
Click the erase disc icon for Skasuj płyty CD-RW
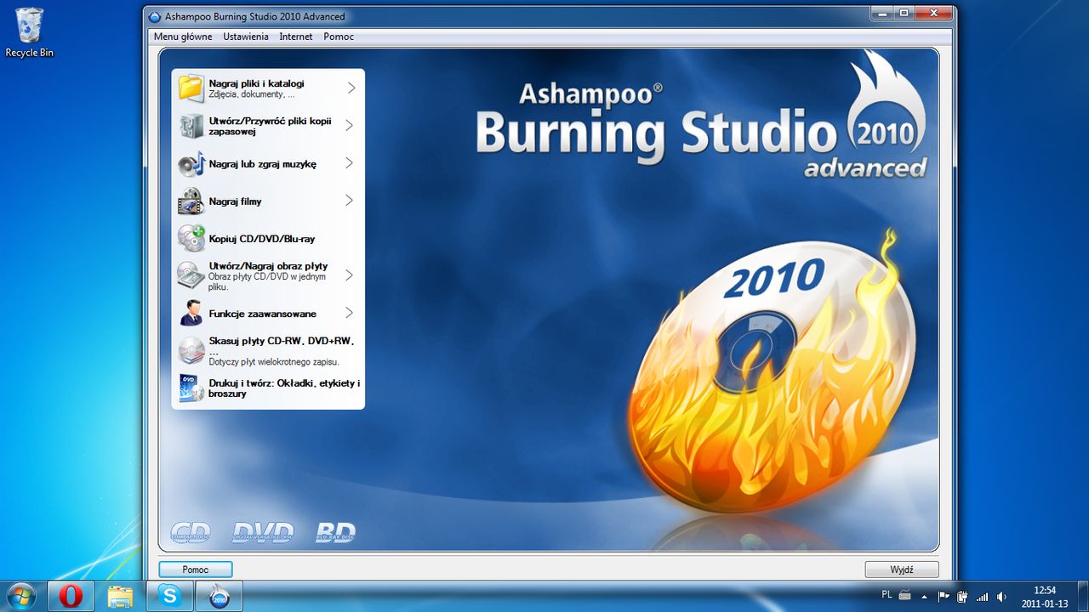191,350
